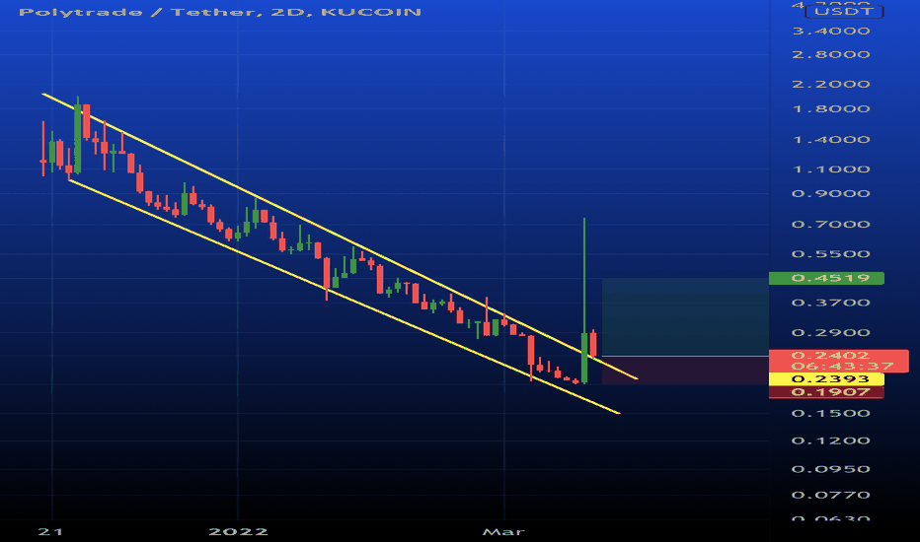Select the yellow 0.2393 price label
Image resolution: width=920 pixels, height=542 pixels.
click(x=826, y=379)
